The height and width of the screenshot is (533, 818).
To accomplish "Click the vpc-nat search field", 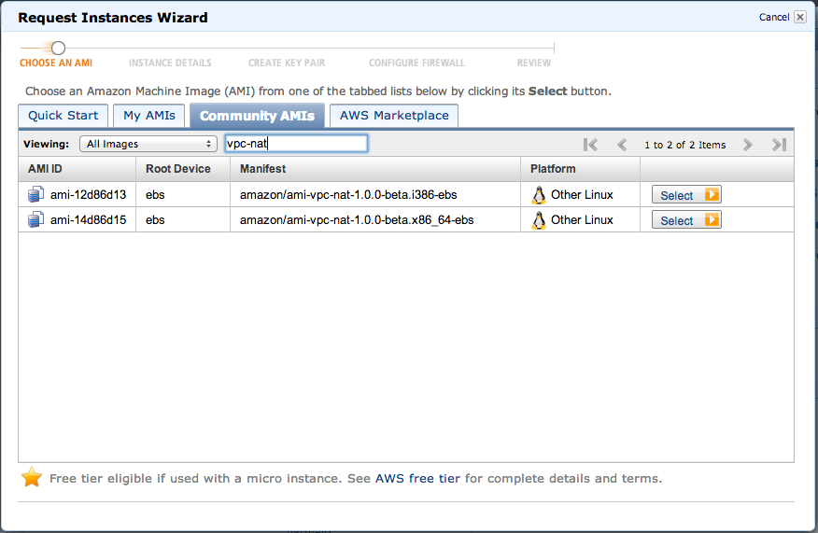I will pyautogui.click(x=296, y=144).
